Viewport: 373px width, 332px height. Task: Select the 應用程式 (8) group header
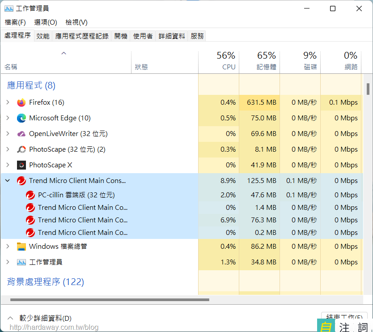pos(31,85)
